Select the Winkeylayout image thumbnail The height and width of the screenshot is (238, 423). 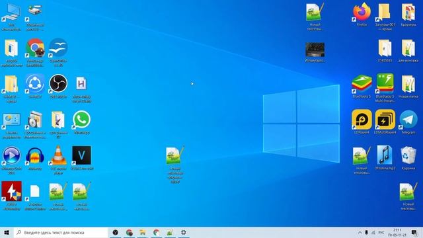315,50
